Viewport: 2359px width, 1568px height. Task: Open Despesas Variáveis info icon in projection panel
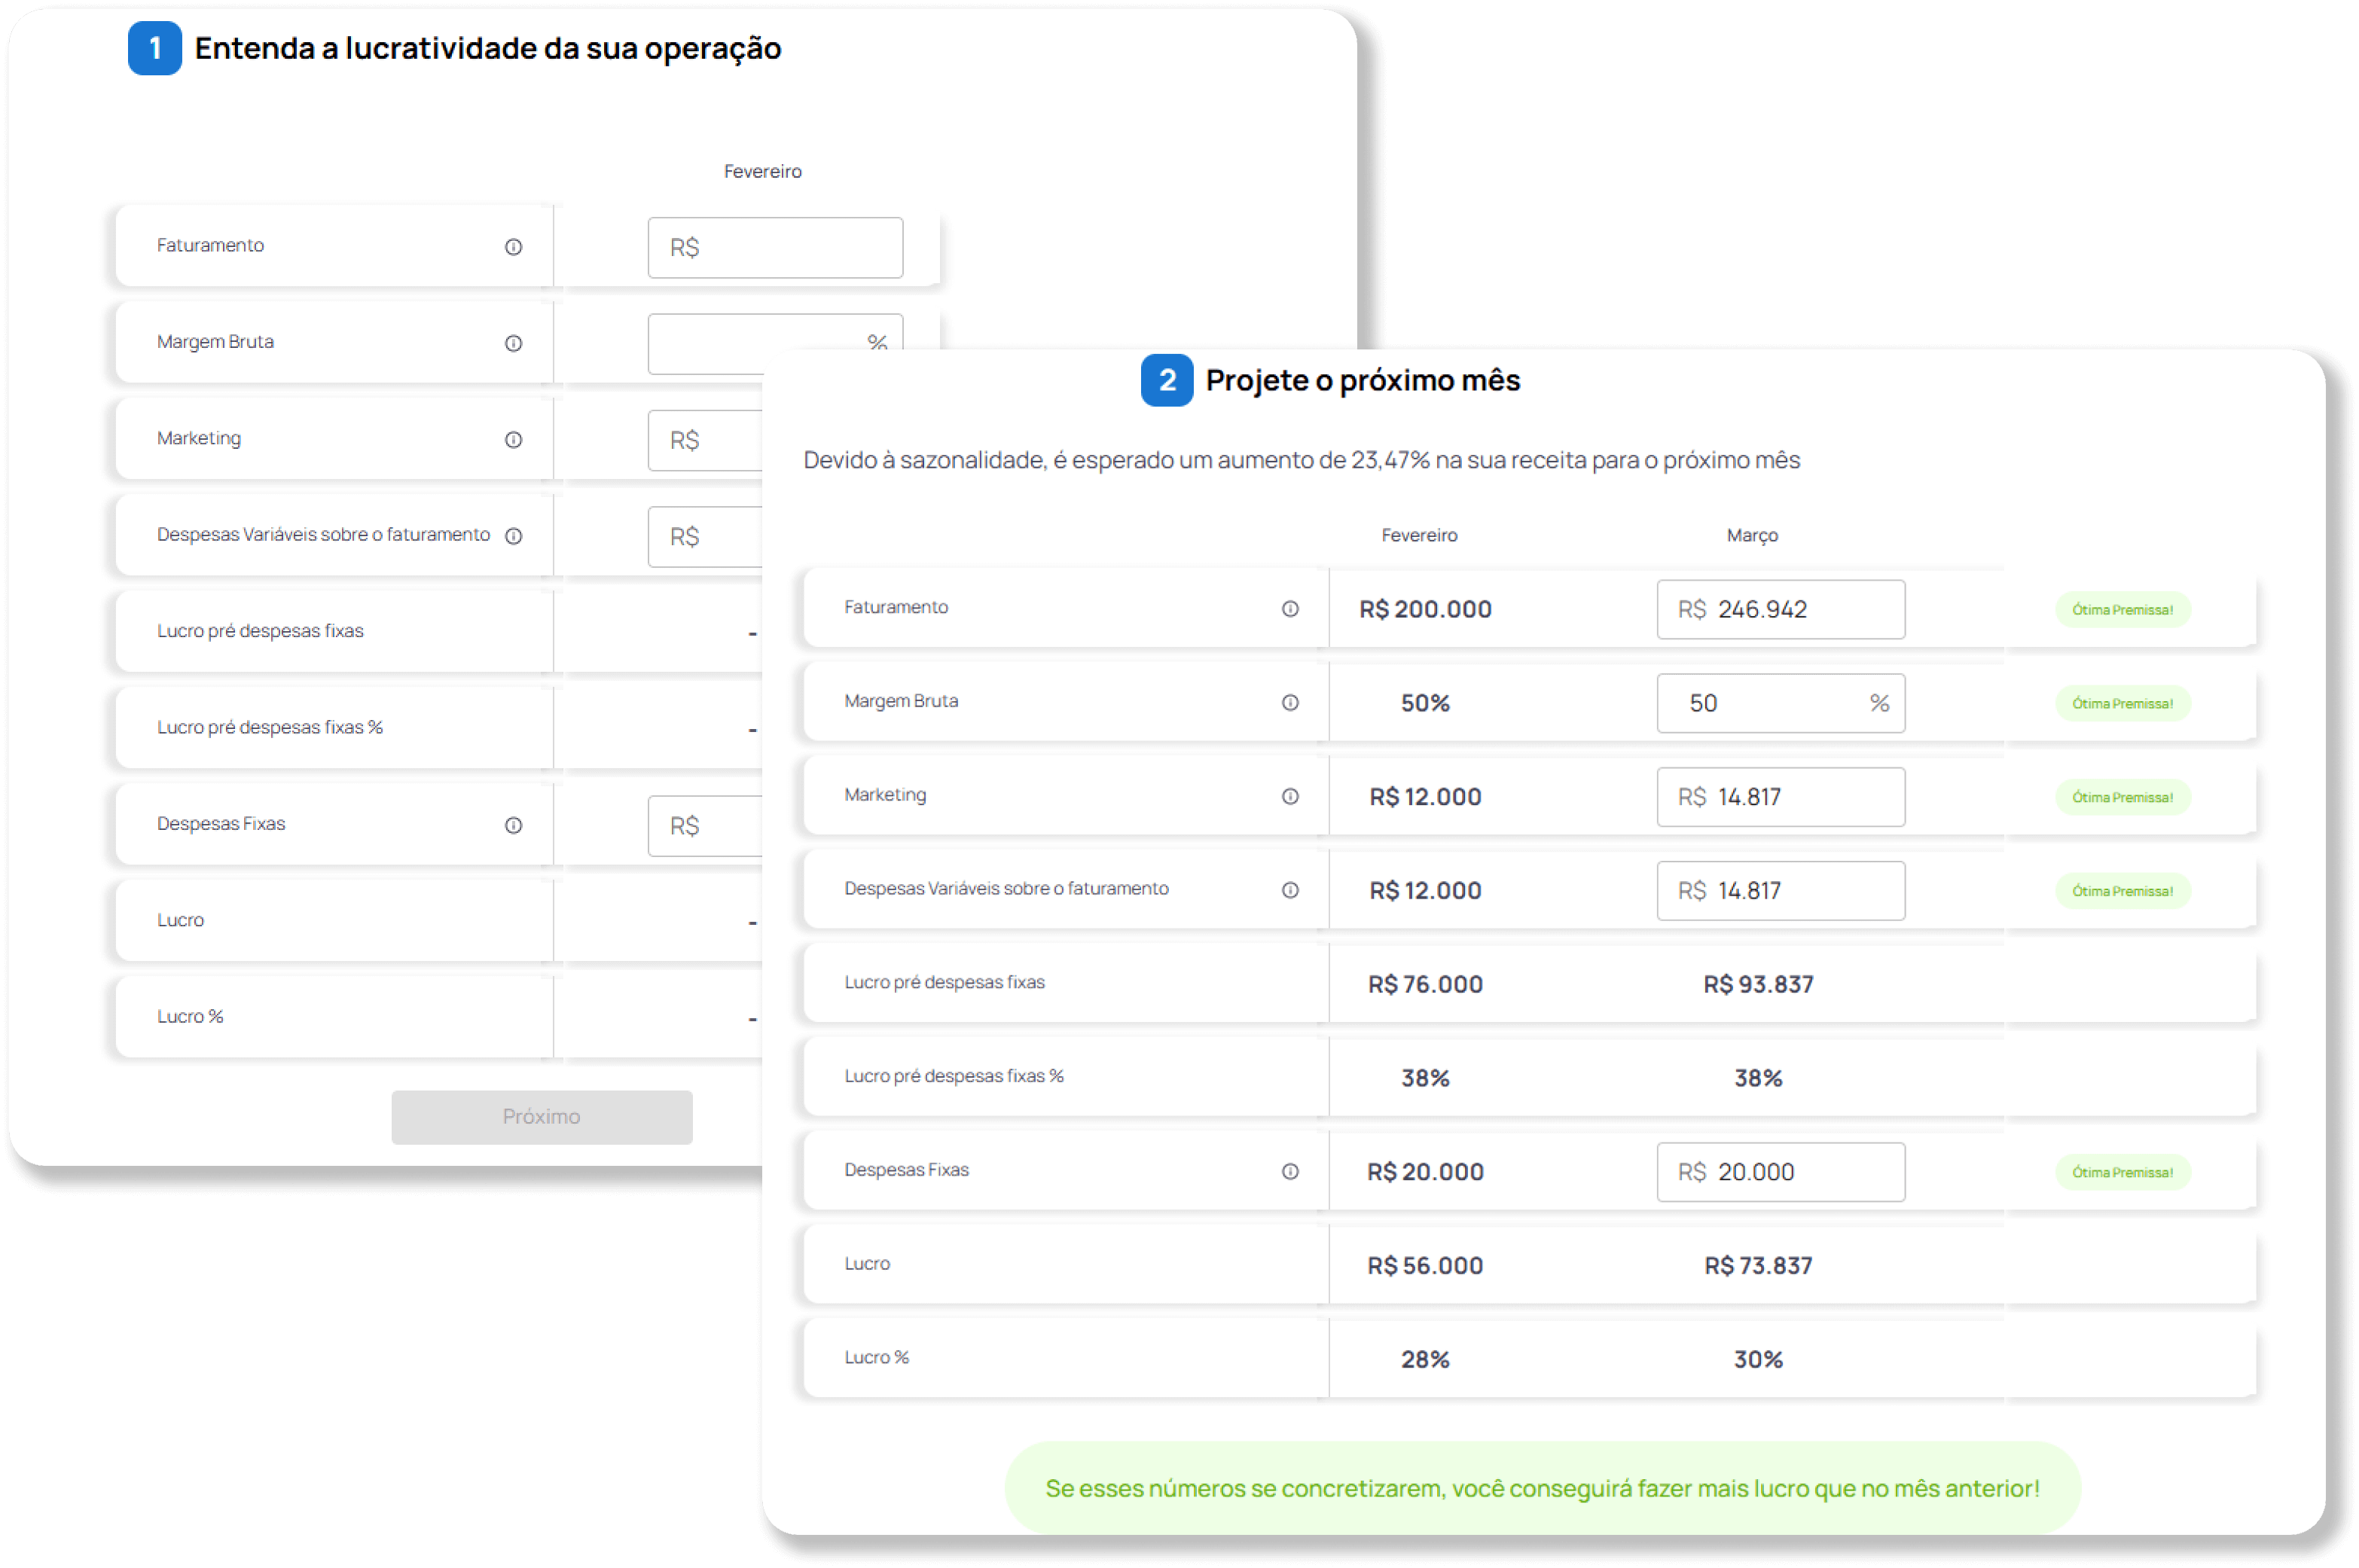click(x=1290, y=890)
